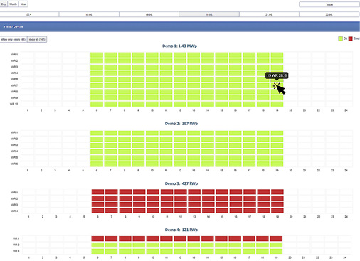
Task: Click Demo 1 WR 7 cell at hour 12
Action: pyautogui.click(x=180, y=85)
